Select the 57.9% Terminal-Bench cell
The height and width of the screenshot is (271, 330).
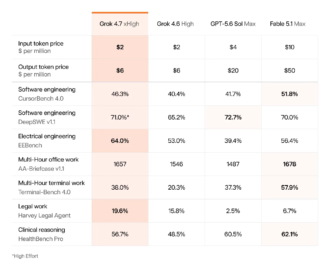point(290,187)
